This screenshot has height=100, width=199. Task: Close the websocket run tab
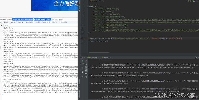(x=98, y=58)
